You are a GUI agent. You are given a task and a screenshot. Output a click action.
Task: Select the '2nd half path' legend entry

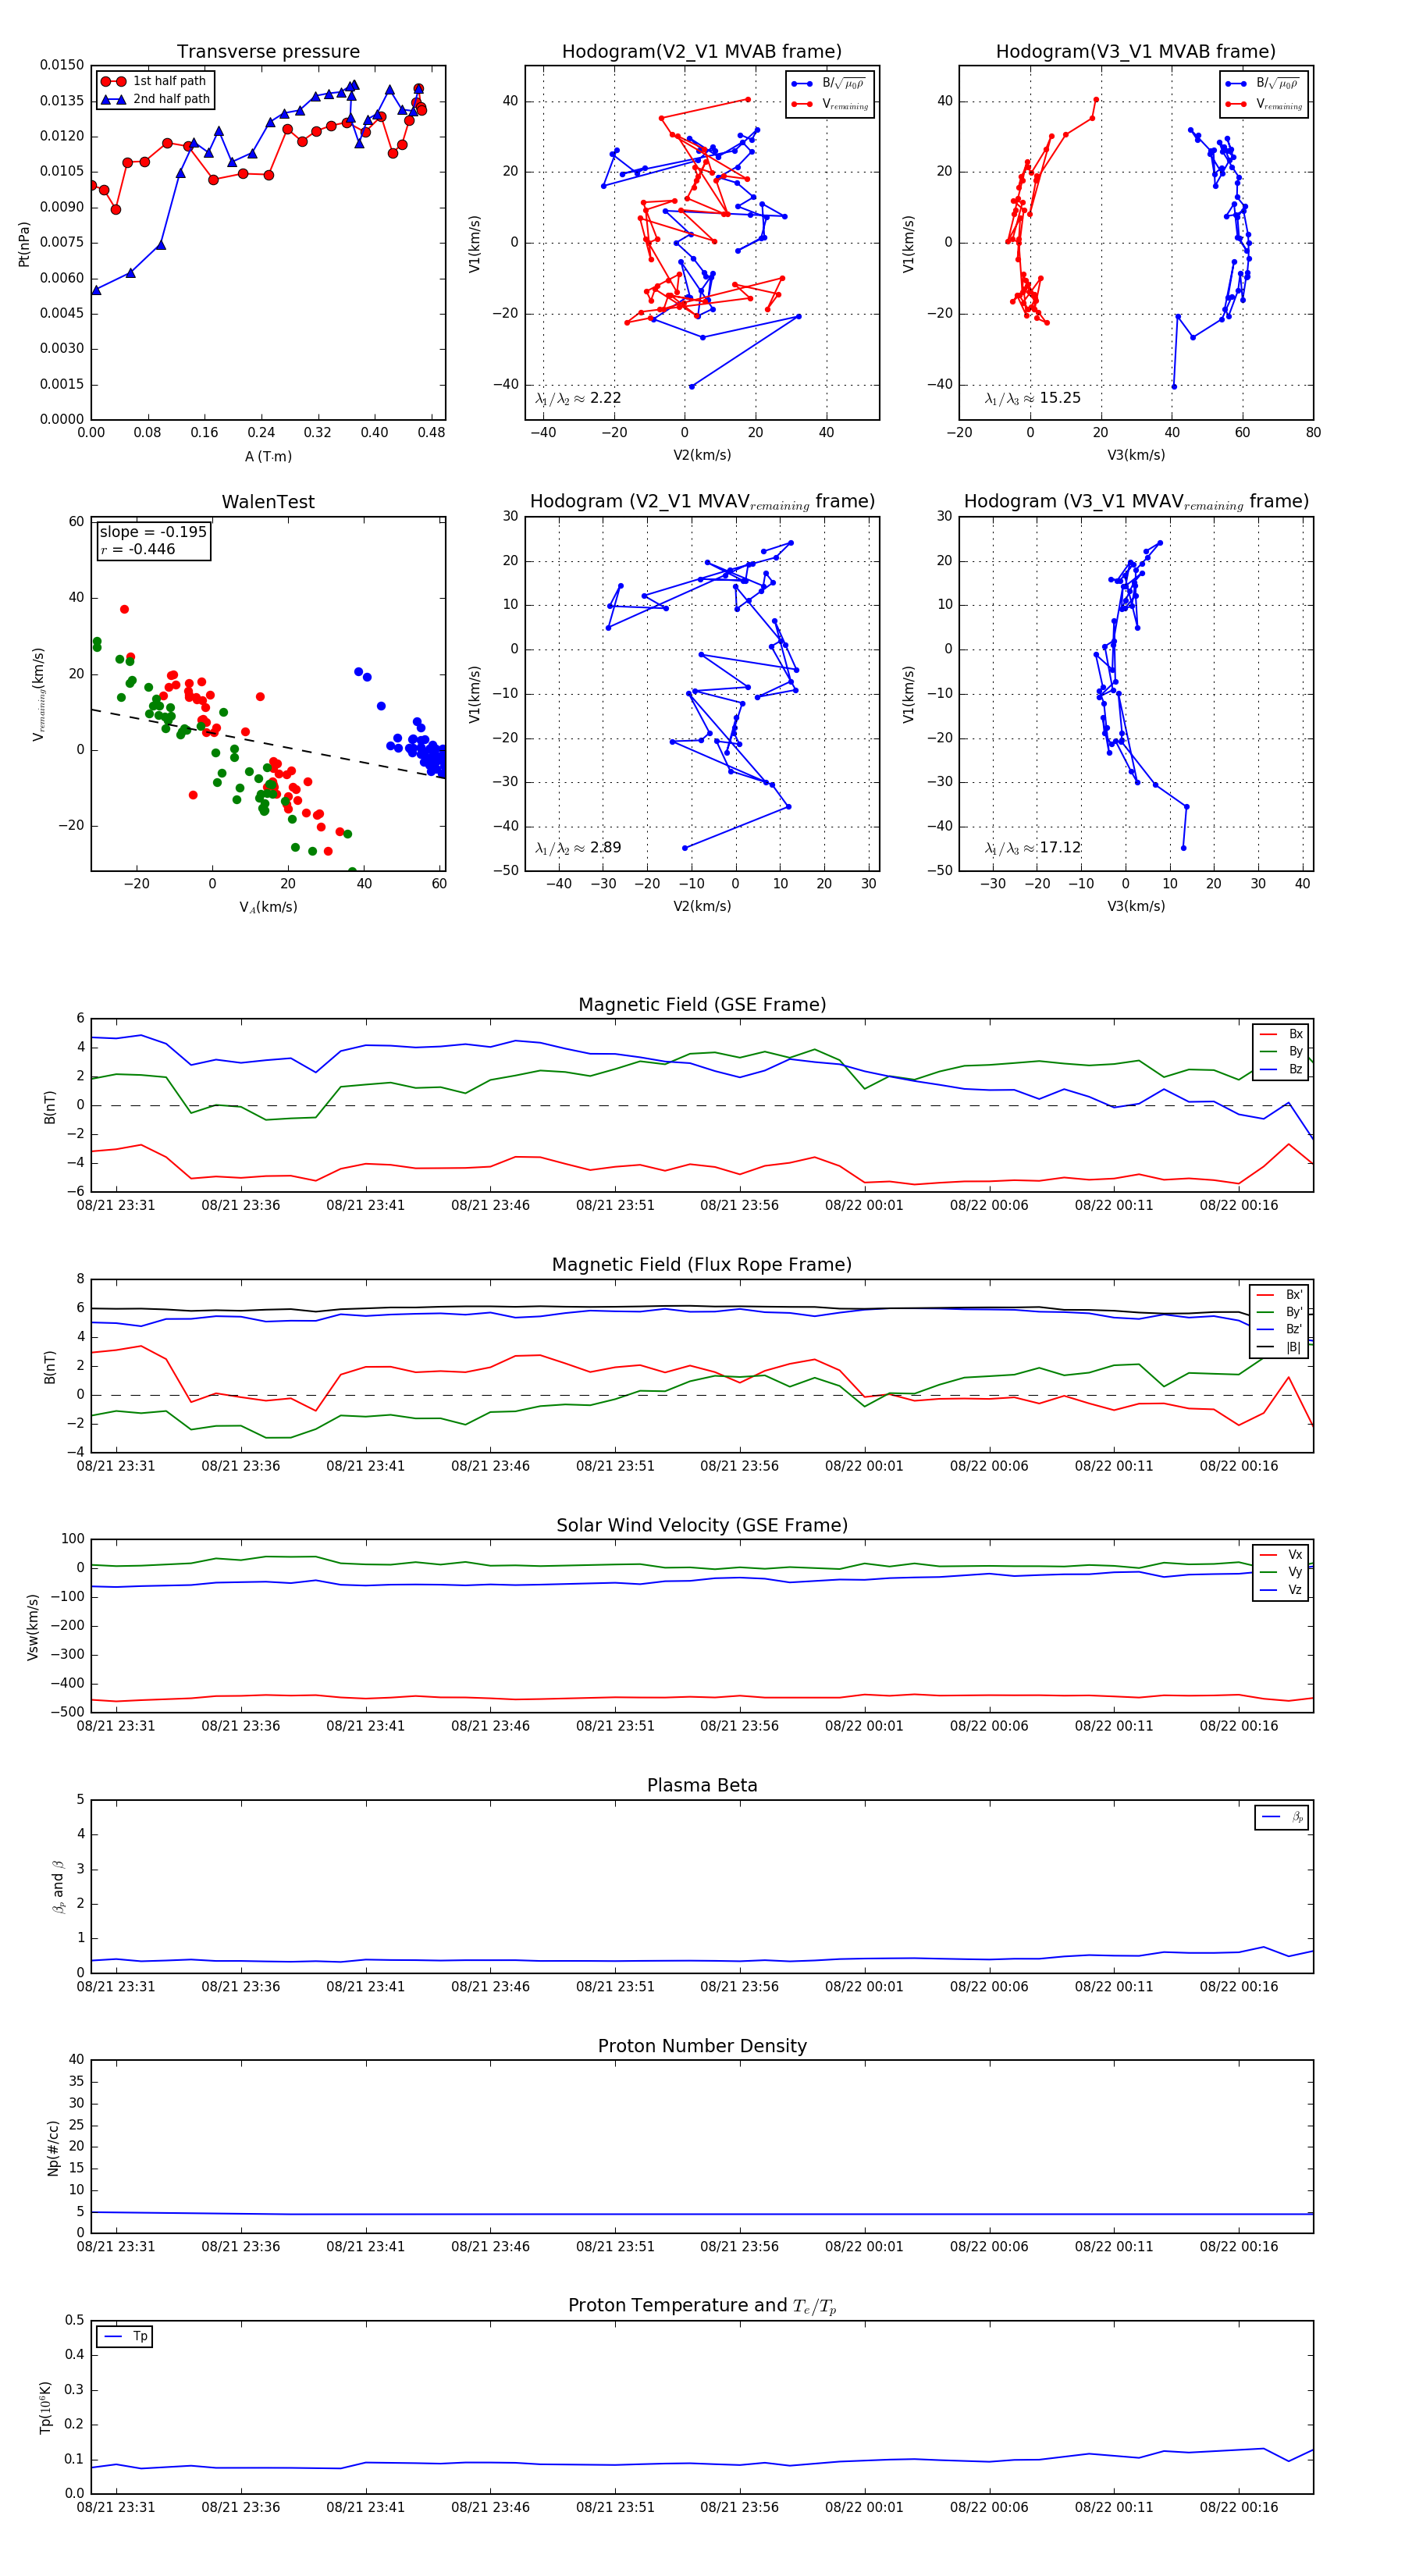point(154,99)
